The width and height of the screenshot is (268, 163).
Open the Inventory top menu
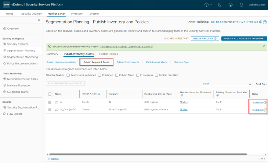coord(77,14)
